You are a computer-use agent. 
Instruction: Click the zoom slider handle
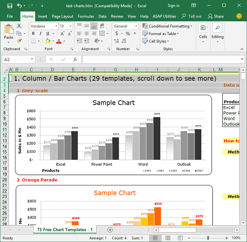(x=208, y=238)
